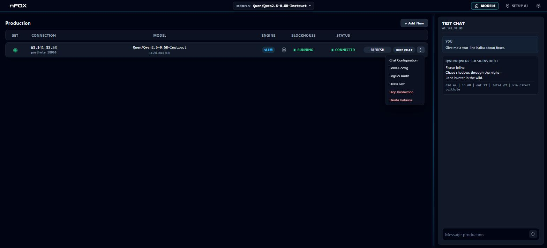Focus the Message production input field
Viewport: 547px width, 248px height.
[486, 234]
